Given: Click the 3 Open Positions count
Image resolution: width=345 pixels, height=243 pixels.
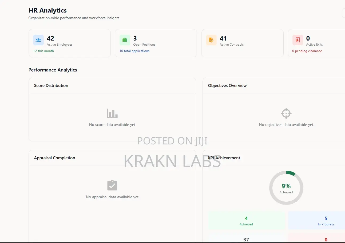Looking at the screenshot, I should 135,38.
